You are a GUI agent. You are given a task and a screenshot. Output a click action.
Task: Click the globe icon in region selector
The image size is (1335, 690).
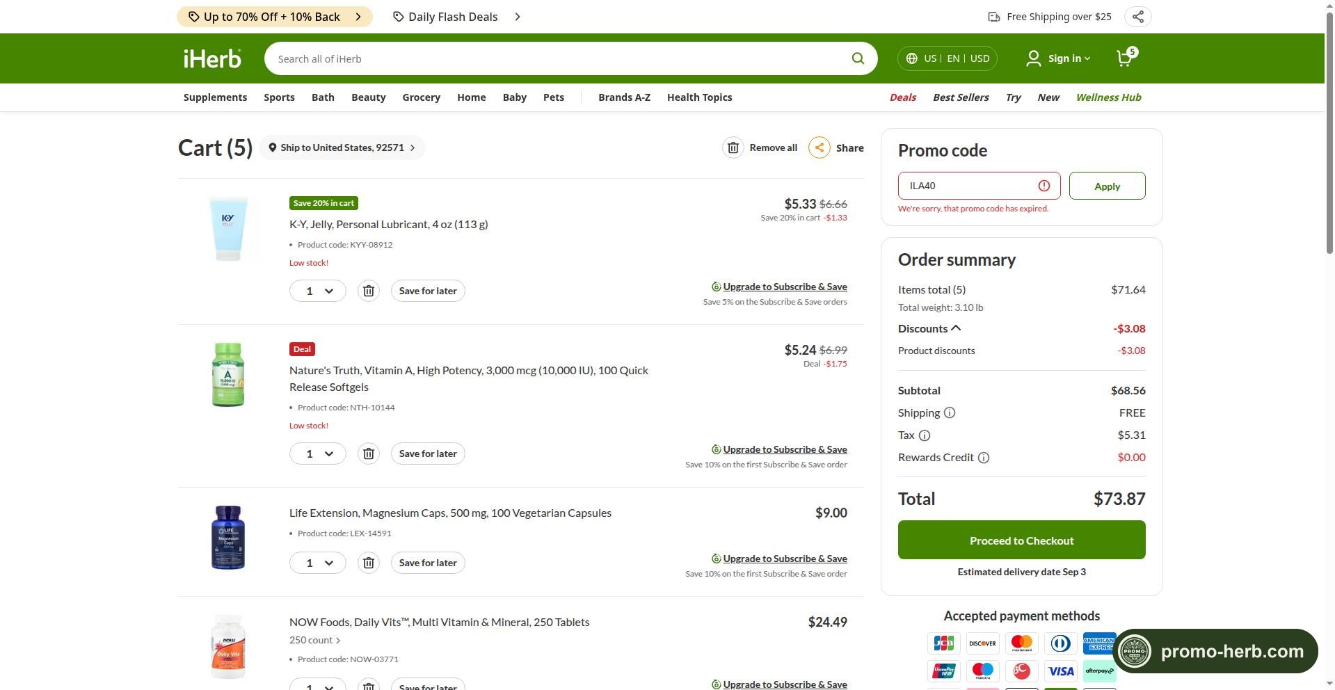[911, 58]
